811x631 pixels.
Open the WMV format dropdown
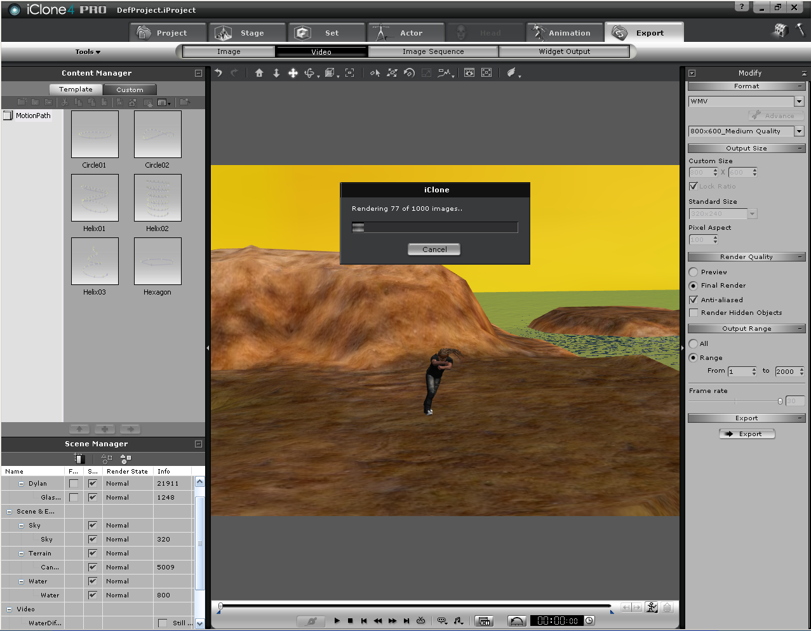[799, 102]
